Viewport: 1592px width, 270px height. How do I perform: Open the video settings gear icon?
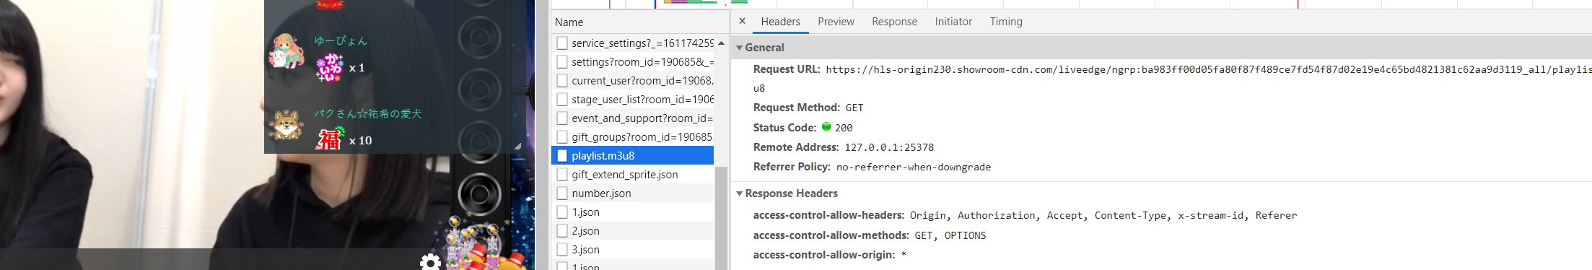coord(430,262)
